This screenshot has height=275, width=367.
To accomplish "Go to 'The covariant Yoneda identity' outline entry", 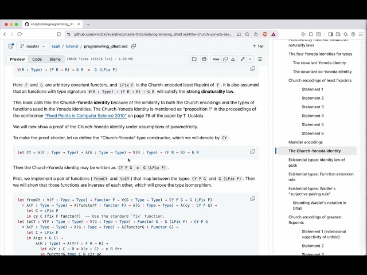I will pos(319,63).
